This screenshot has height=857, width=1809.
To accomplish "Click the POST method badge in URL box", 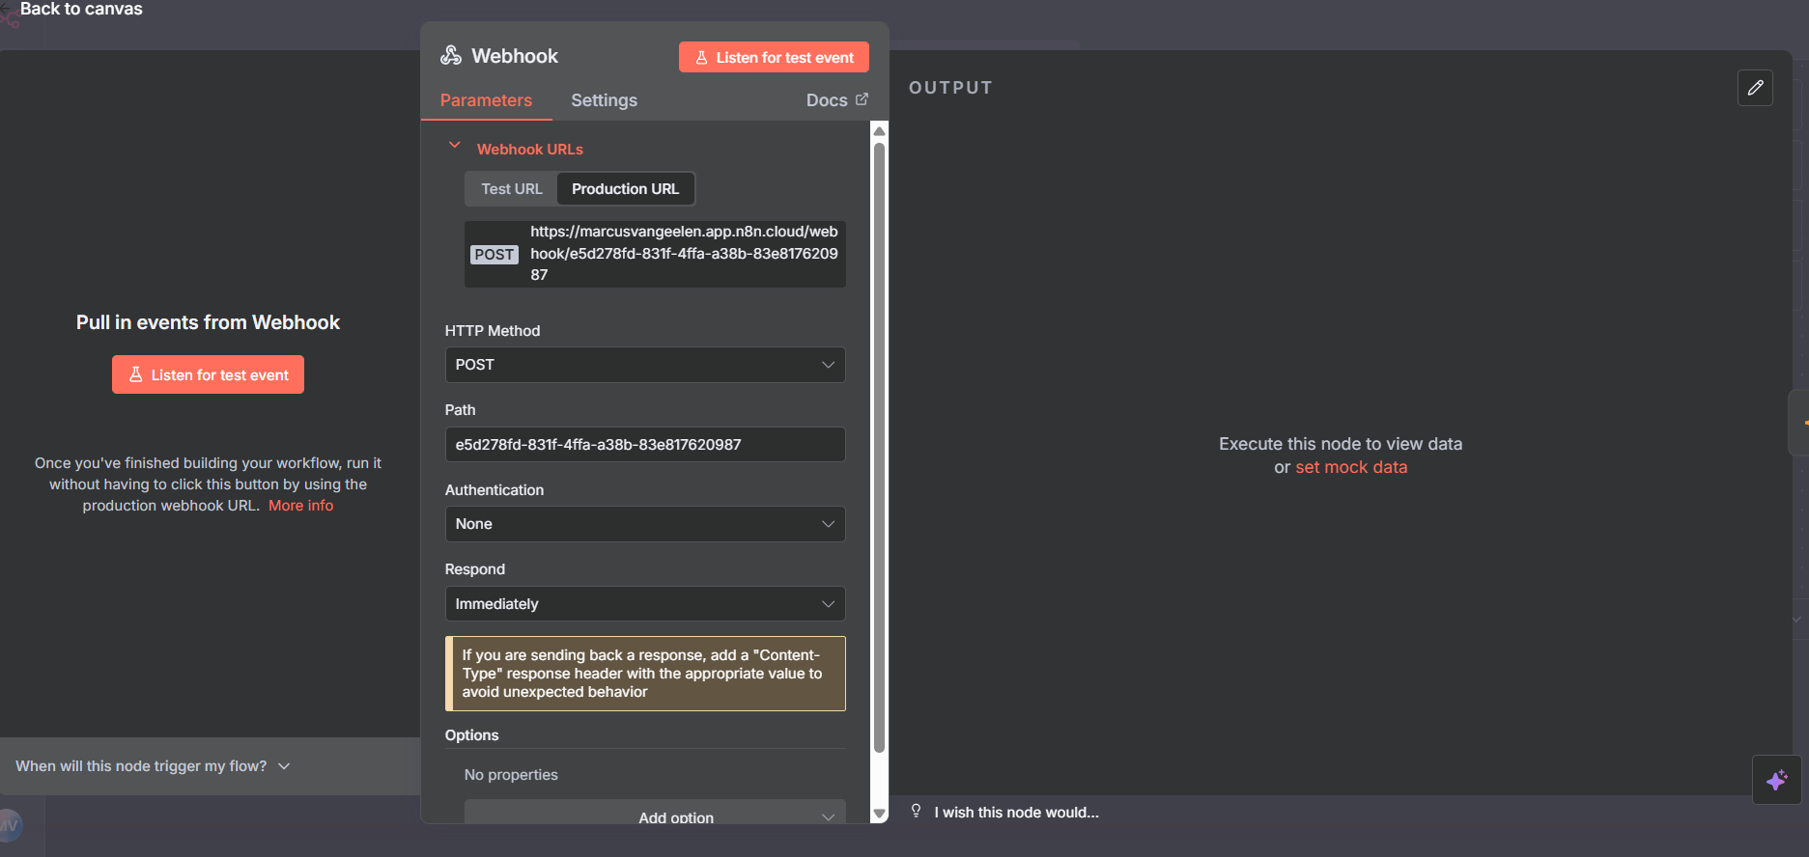I will (495, 254).
